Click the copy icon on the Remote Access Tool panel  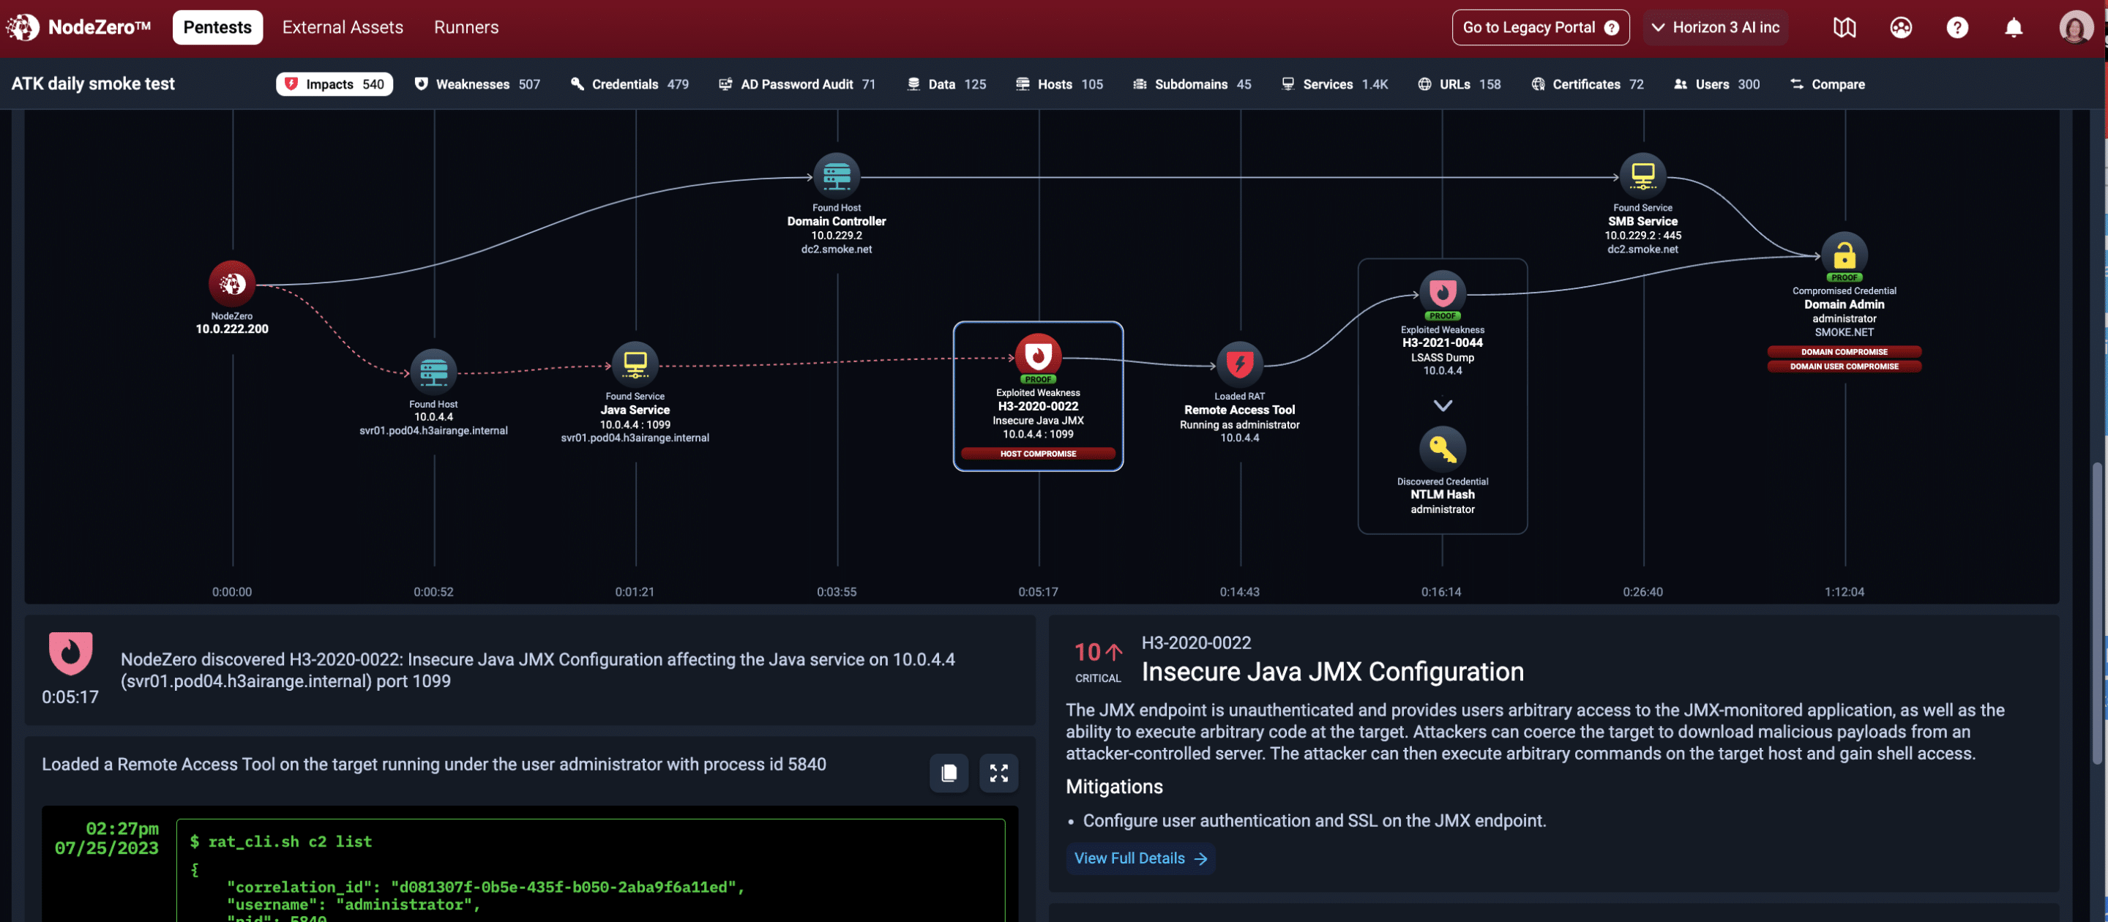click(949, 772)
